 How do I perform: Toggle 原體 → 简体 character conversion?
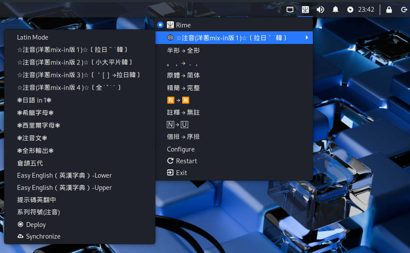coord(183,75)
